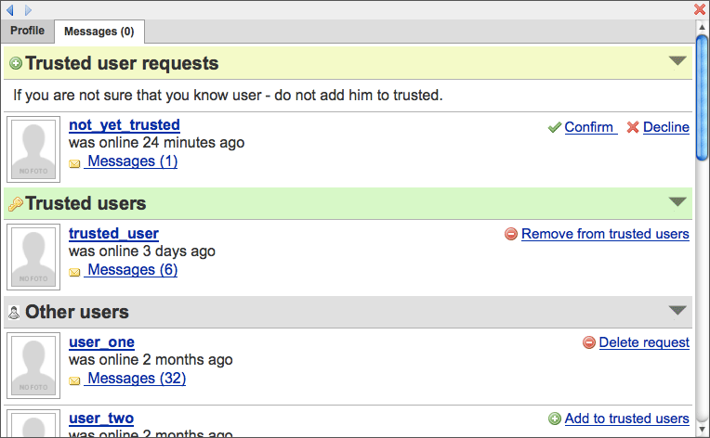
Task: Click the red delete request icon for user_one
Action: (588, 343)
